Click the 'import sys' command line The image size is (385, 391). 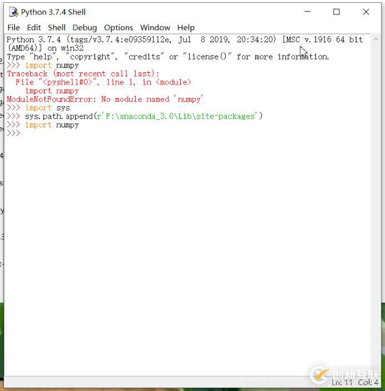tap(38, 108)
